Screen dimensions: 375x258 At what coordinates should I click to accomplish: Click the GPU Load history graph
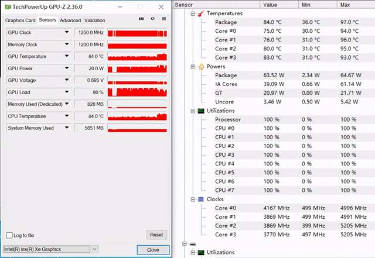coord(137,92)
